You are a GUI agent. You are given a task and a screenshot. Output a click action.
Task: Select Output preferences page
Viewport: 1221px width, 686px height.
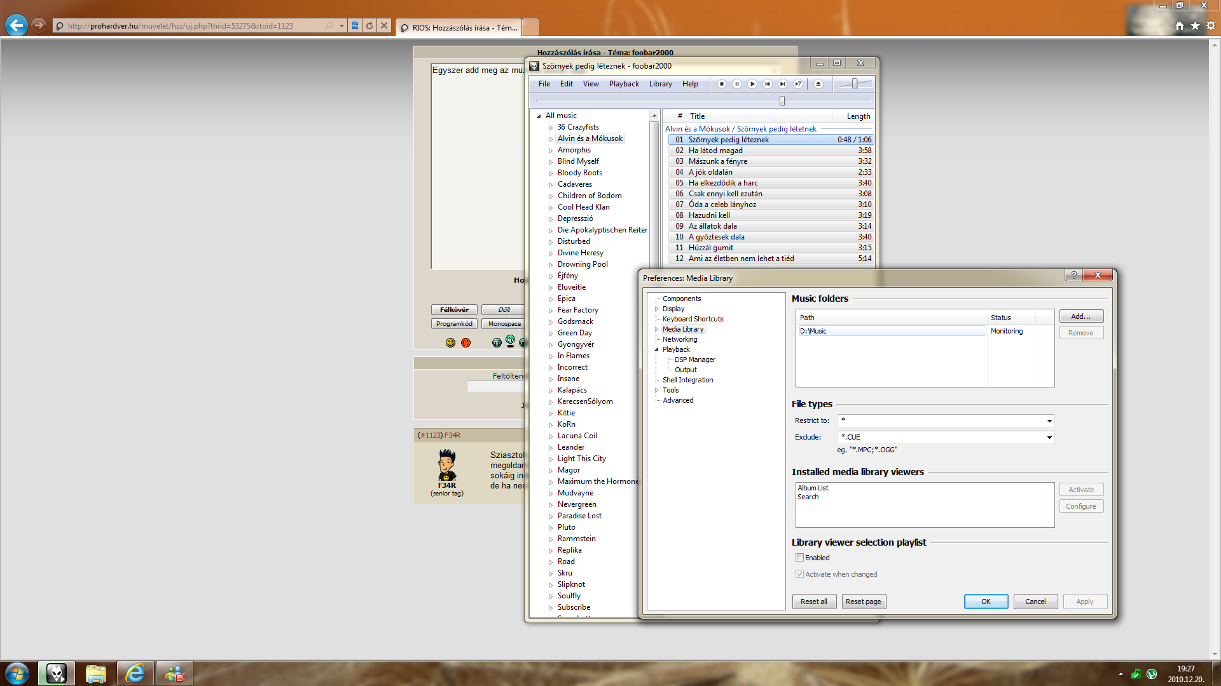[686, 370]
